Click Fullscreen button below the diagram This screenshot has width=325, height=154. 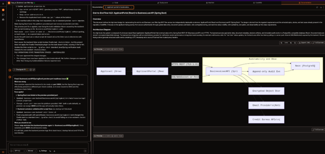(318, 130)
